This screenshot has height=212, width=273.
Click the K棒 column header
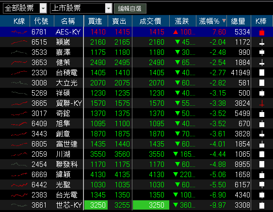tap(262, 21)
